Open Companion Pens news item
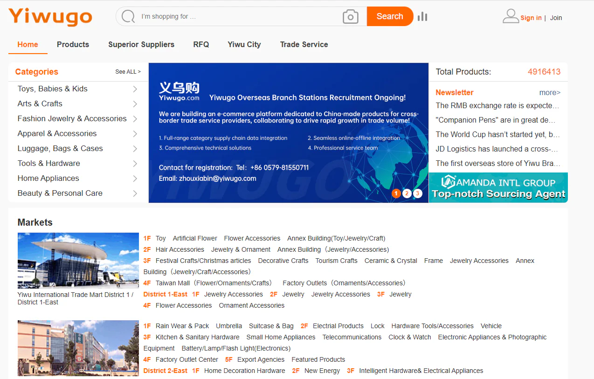This screenshot has height=379, width=594. click(x=496, y=120)
